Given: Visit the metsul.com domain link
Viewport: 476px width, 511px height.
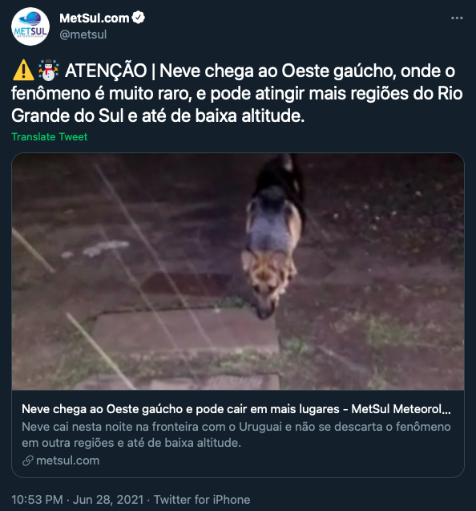Looking at the screenshot, I should point(68,460).
